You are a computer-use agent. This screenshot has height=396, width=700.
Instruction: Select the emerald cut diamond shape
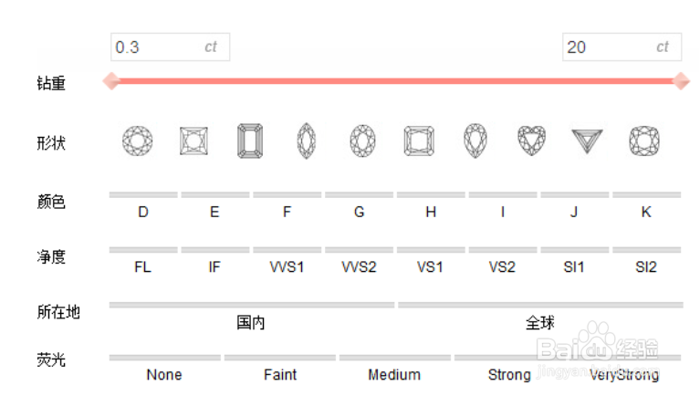tap(250, 141)
